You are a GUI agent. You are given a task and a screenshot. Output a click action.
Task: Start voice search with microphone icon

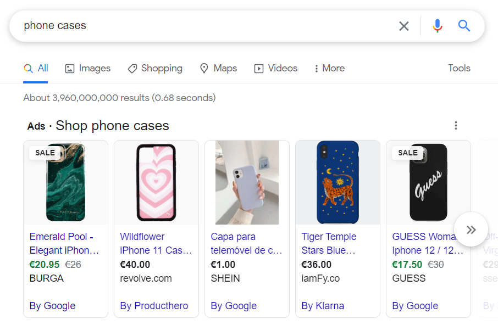click(437, 26)
